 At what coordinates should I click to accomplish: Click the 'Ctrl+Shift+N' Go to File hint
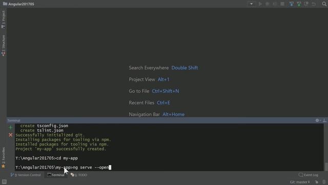pyautogui.click(x=166, y=91)
